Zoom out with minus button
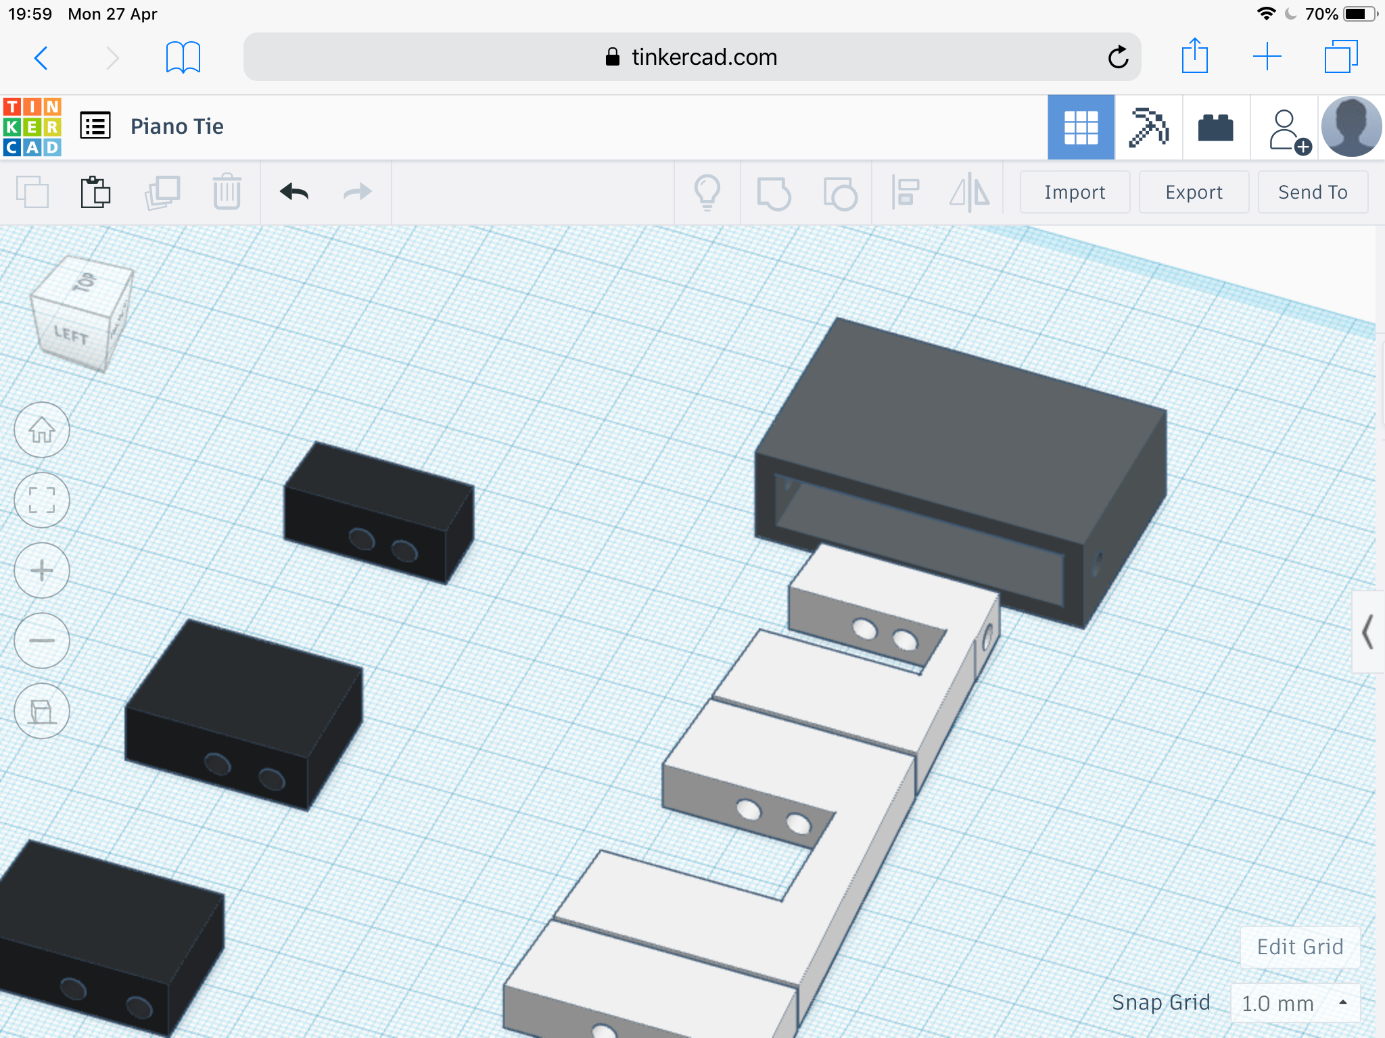The height and width of the screenshot is (1038, 1385). tap(42, 641)
